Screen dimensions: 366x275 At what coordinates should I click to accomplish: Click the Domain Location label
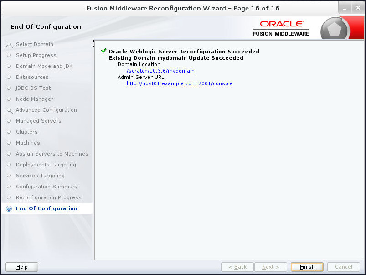tap(139, 64)
